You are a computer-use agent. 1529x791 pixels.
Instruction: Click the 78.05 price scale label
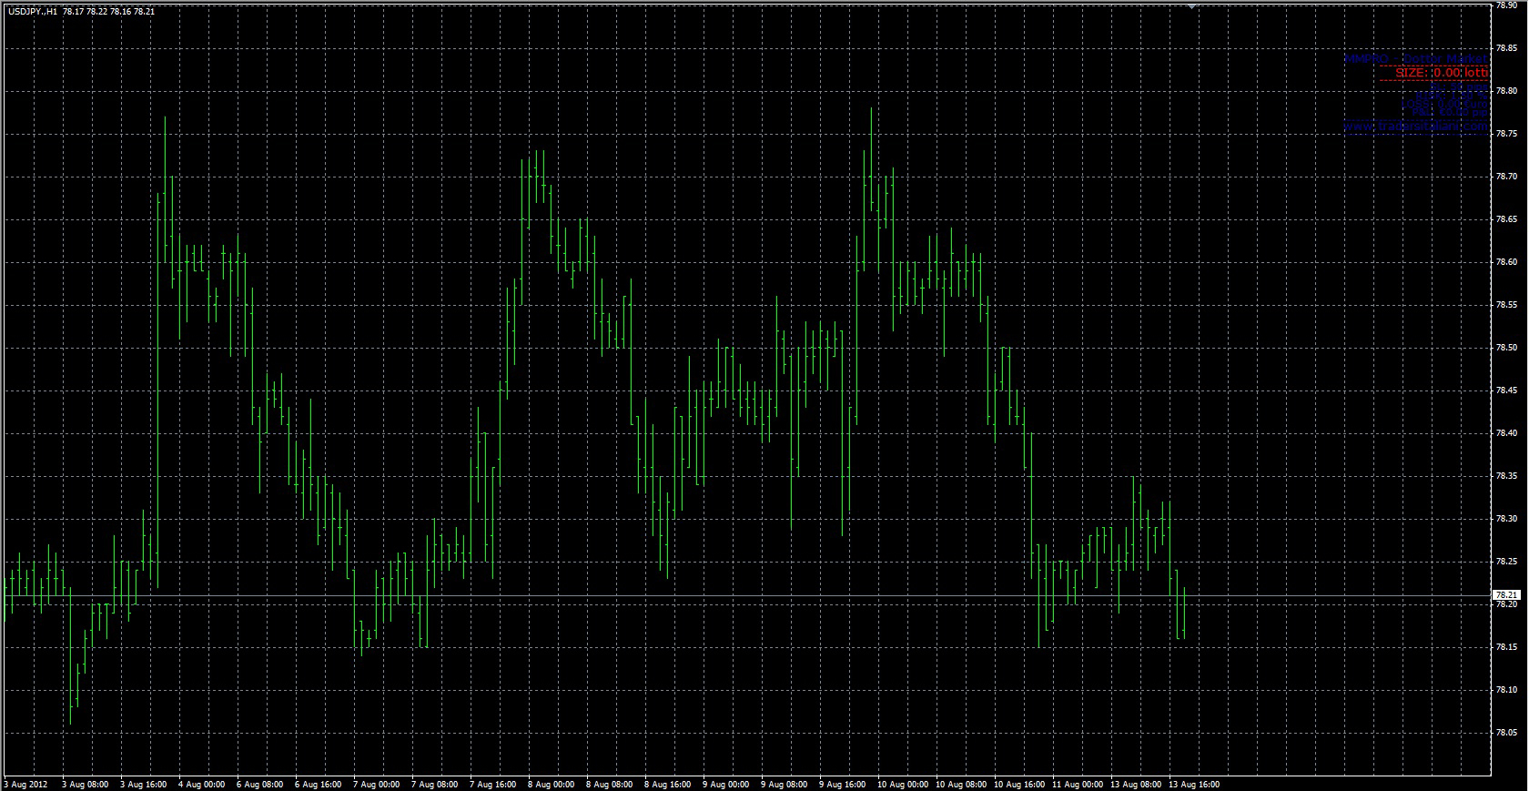point(1506,733)
